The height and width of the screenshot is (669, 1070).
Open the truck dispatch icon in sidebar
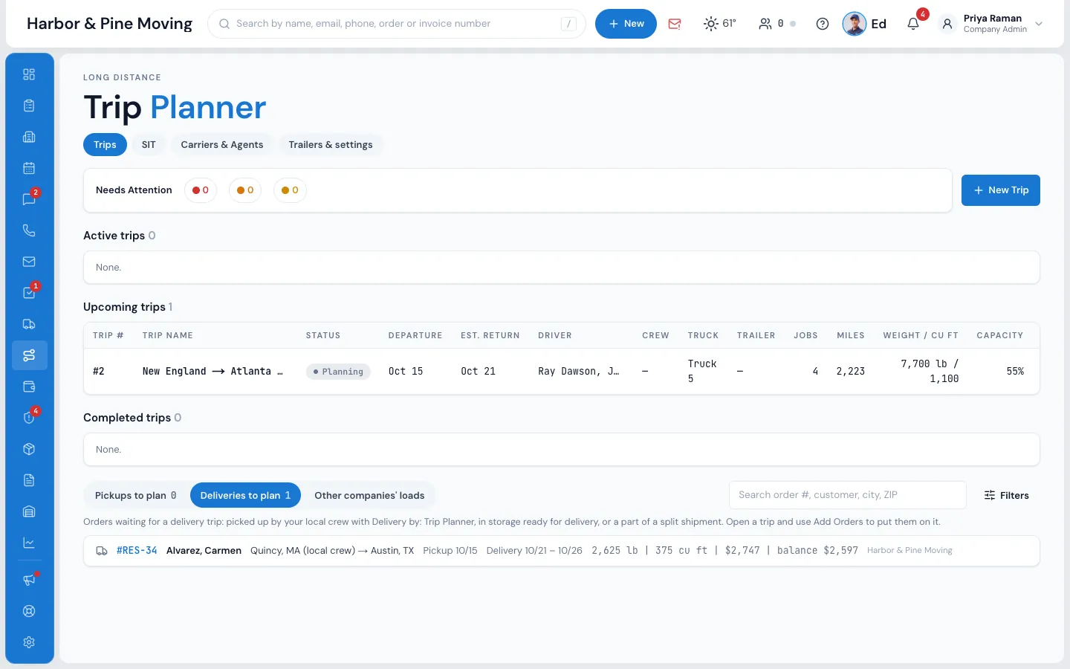tap(29, 324)
